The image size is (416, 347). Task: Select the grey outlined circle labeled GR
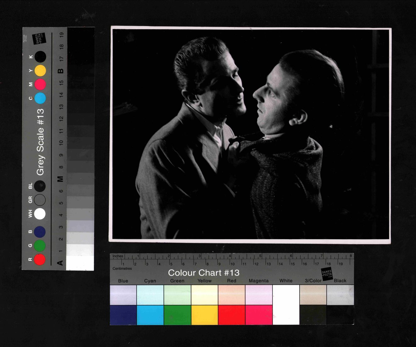40,200
